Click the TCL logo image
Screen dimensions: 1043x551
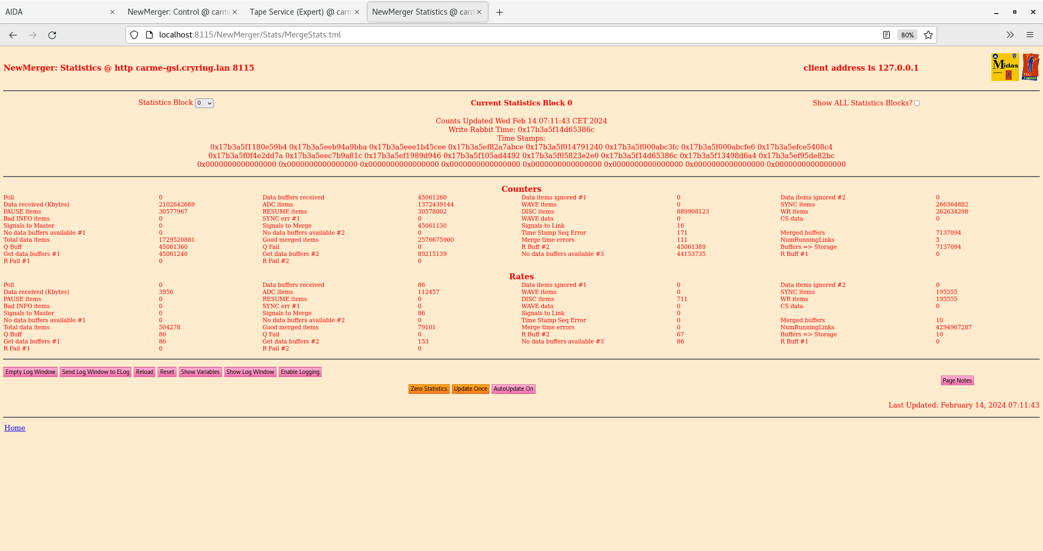(x=1031, y=66)
